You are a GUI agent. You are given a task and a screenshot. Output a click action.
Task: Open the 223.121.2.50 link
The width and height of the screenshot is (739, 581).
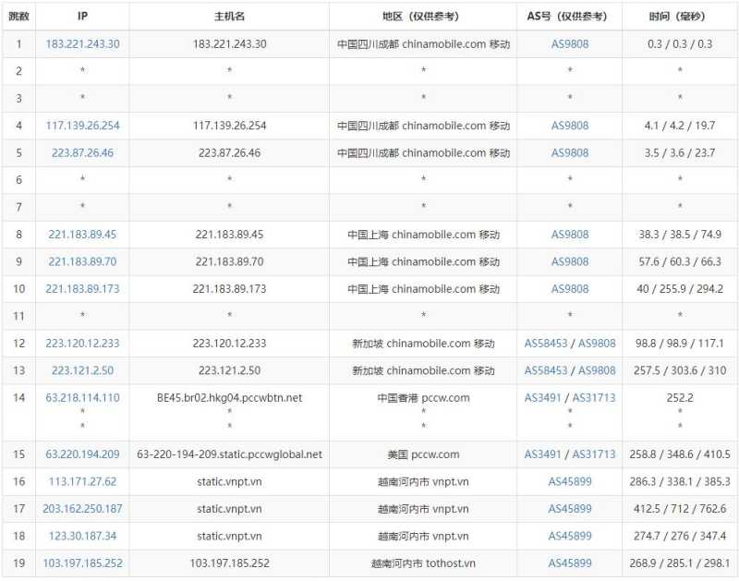[x=82, y=371]
